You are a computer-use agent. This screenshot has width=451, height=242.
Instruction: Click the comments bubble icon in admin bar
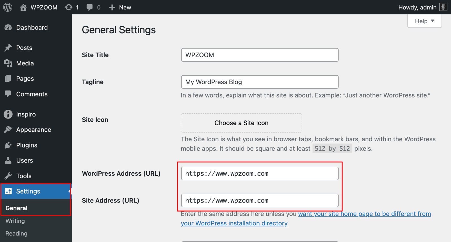click(90, 7)
